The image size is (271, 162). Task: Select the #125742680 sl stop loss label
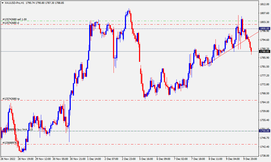coord(11,23)
